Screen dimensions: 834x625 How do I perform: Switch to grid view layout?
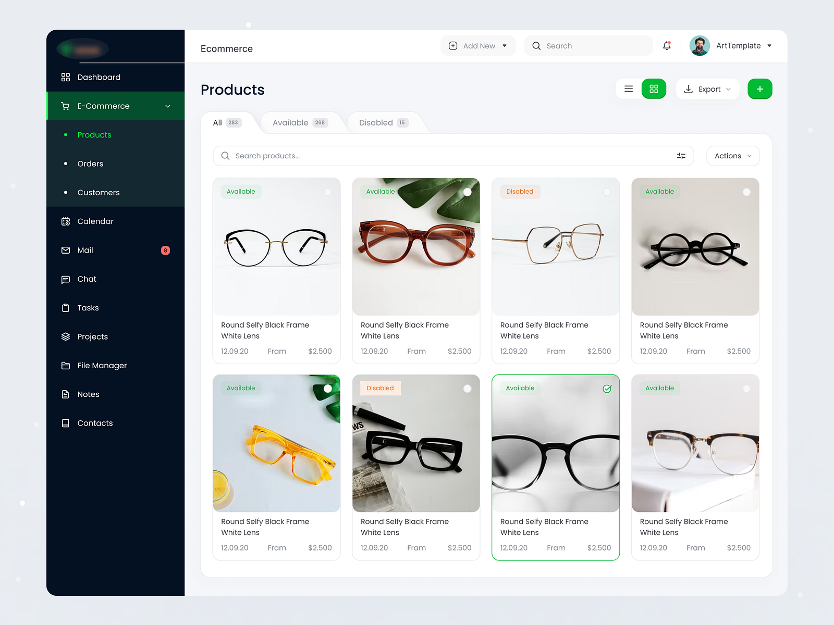point(654,89)
